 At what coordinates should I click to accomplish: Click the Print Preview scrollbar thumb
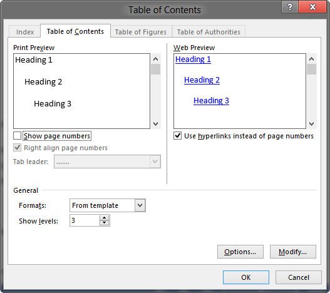tap(155, 69)
